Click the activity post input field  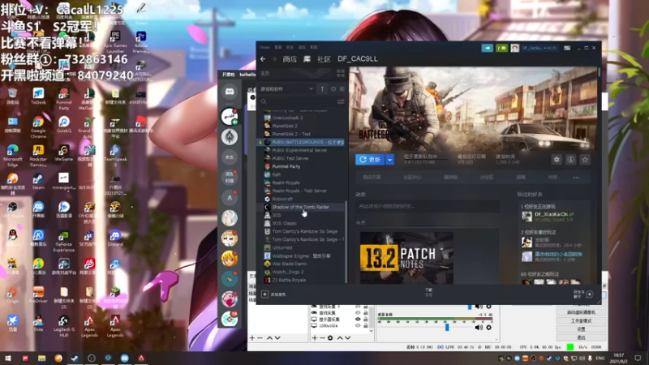pyautogui.click(x=428, y=206)
